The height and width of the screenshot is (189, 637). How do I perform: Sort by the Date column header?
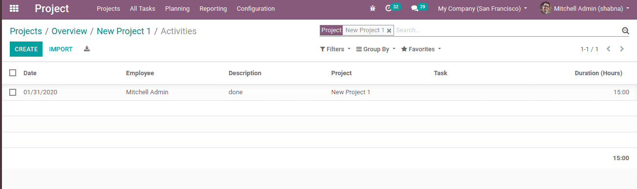point(30,73)
